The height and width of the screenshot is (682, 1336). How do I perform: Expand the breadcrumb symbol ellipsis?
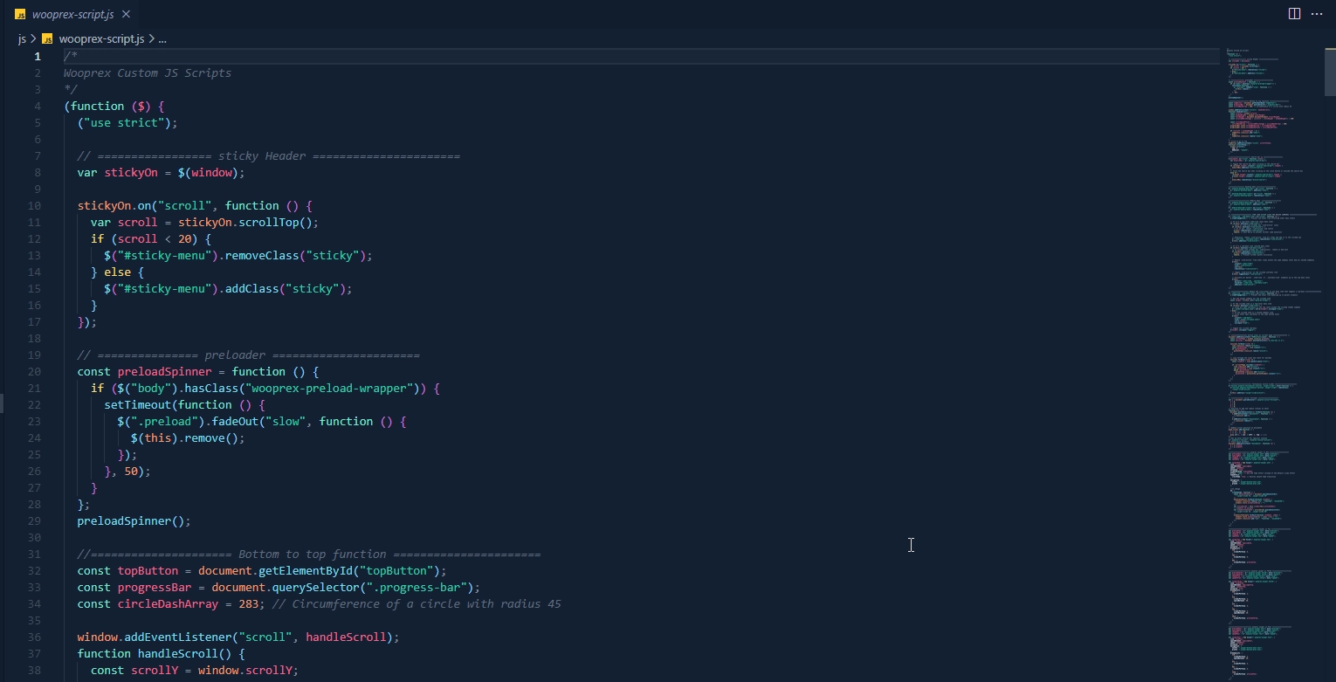[x=162, y=39]
